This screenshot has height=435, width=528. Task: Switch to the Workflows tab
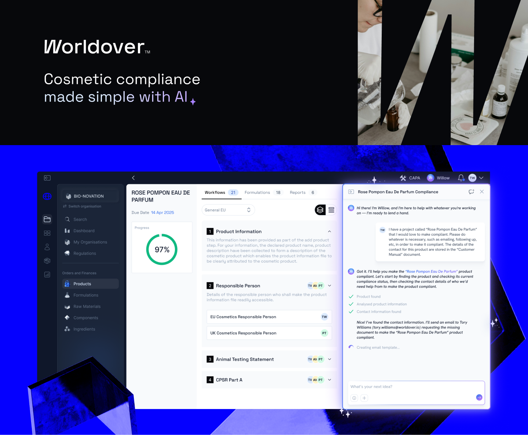pyautogui.click(x=221, y=192)
